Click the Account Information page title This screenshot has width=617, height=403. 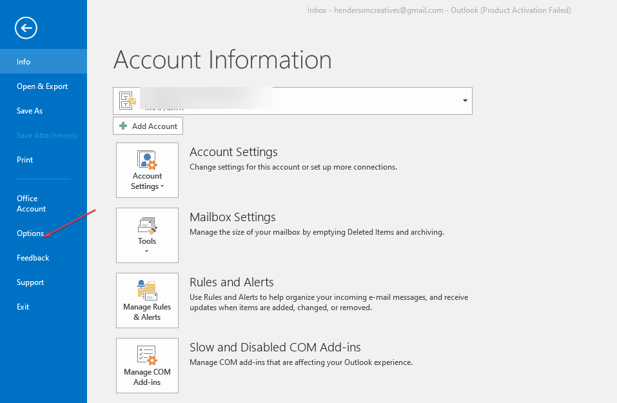point(222,60)
